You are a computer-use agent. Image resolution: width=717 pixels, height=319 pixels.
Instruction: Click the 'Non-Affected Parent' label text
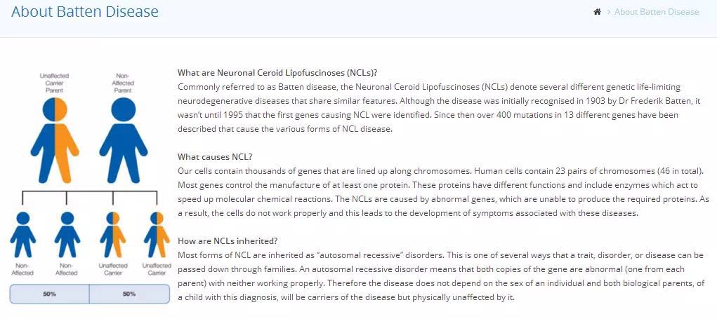[123, 83]
